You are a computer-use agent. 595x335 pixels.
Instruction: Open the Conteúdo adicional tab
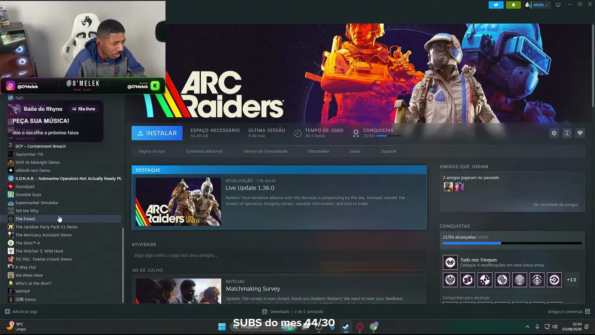204,151
